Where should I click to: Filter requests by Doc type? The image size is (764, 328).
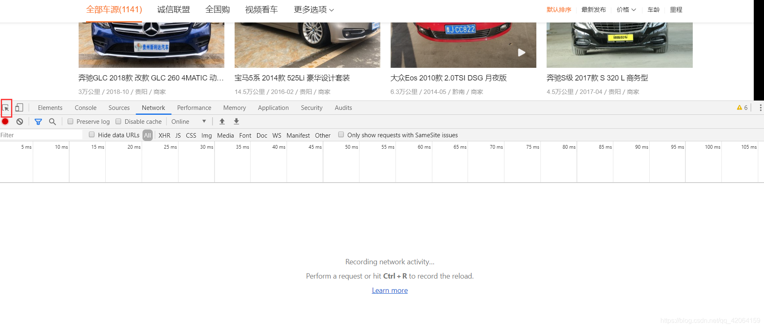click(262, 135)
